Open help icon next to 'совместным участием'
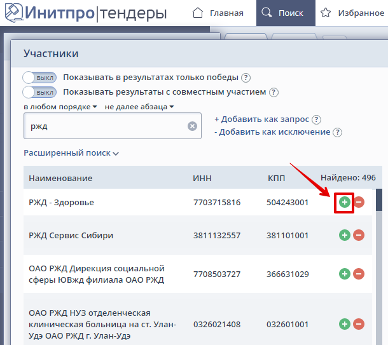Image resolution: width=388 pixels, height=345 pixels. coord(274,92)
